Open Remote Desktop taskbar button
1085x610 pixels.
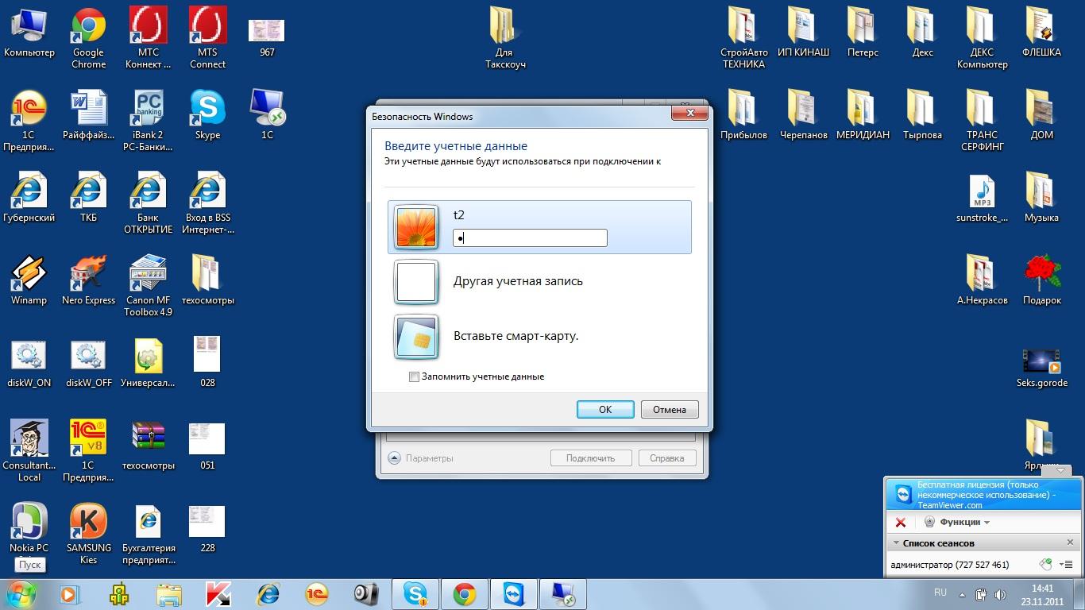[x=564, y=594]
